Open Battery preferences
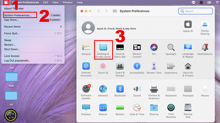Viewport: 220px width, 123px height. (x=120, y=110)
